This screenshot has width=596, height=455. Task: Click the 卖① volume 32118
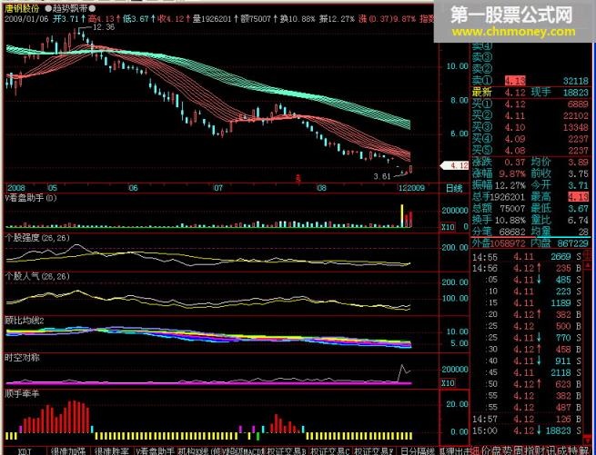[575, 81]
